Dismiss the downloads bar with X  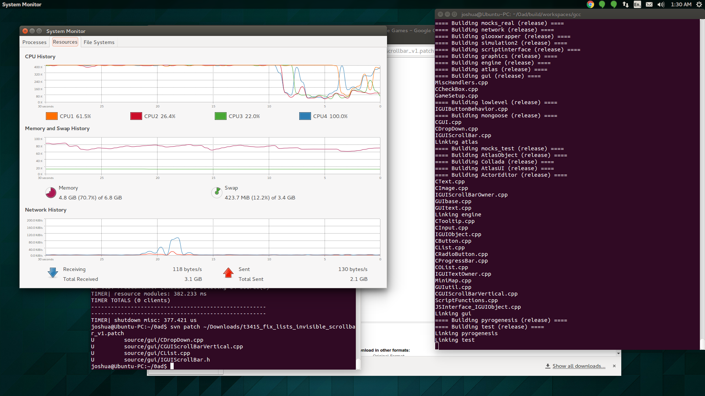pyautogui.click(x=614, y=366)
